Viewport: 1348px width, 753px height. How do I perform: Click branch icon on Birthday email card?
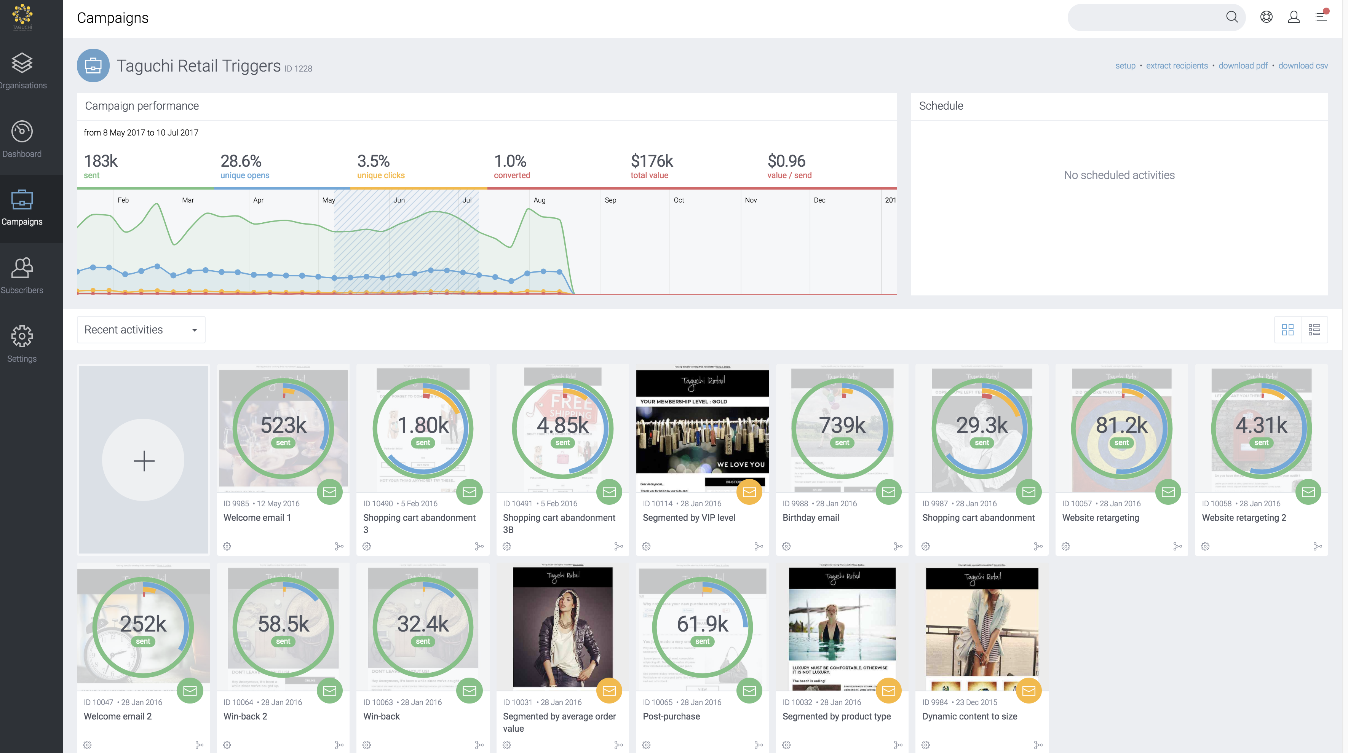pos(898,546)
